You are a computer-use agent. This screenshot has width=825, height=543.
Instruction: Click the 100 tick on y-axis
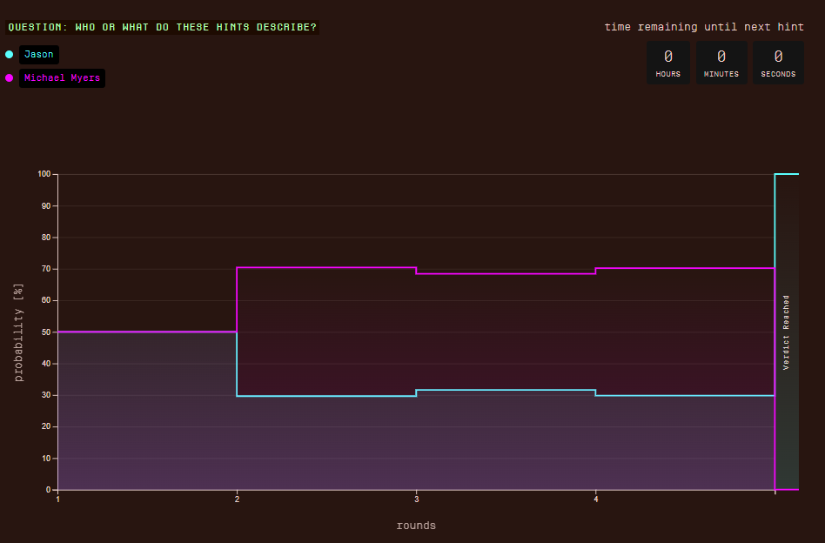pyautogui.click(x=44, y=174)
